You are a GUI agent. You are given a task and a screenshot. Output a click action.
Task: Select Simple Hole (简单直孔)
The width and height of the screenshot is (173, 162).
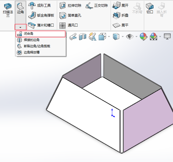click(x=70, y=15)
